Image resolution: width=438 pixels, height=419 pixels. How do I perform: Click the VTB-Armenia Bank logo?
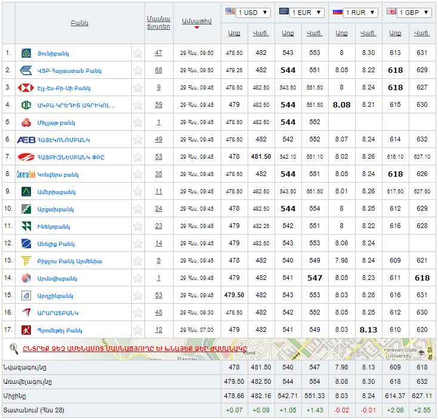pyautogui.click(x=26, y=70)
